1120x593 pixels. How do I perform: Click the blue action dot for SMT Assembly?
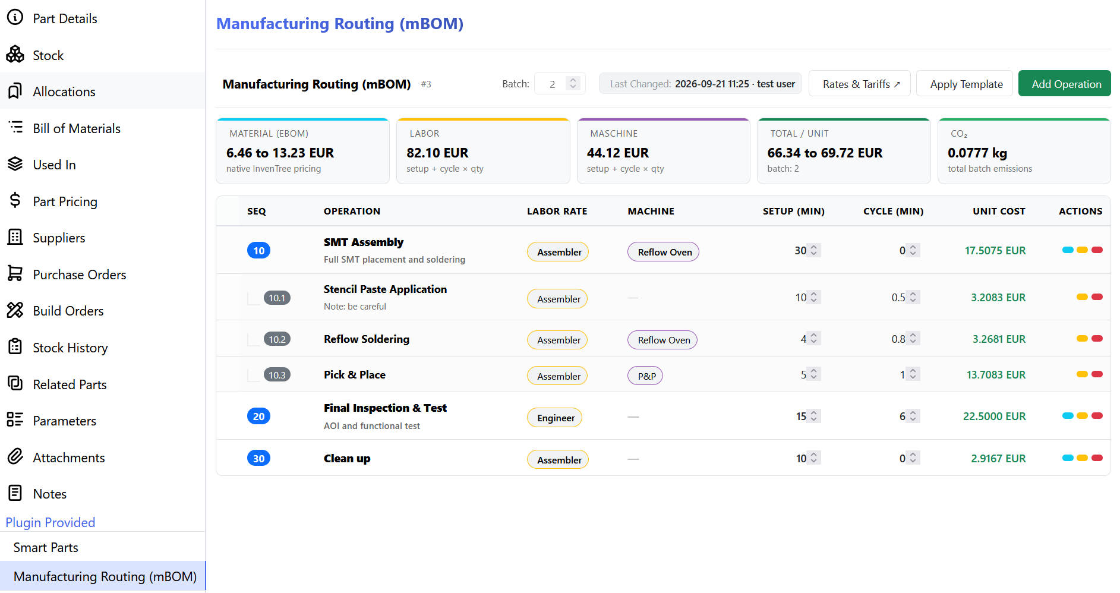pyautogui.click(x=1068, y=250)
